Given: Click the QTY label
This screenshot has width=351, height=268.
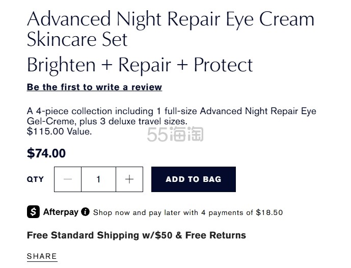Looking at the screenshot, I should 36,179.
